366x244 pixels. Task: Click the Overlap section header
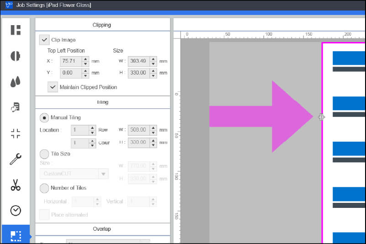102,229
